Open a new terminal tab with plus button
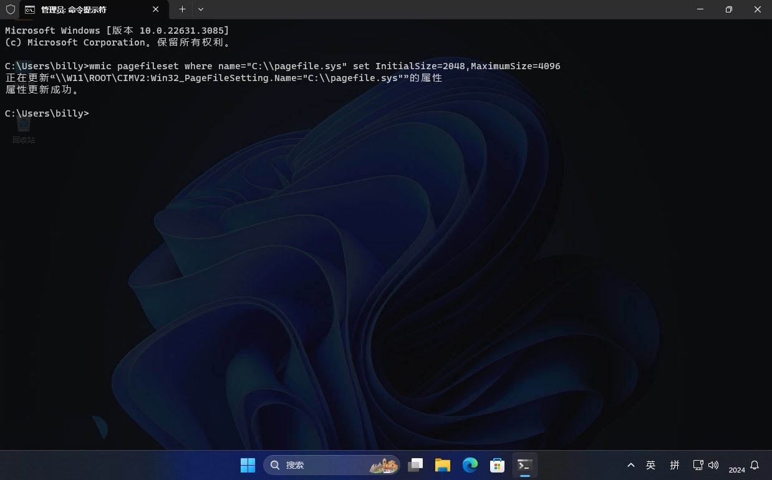The width and height of the screenshot is (772, 480). [182, 9]
